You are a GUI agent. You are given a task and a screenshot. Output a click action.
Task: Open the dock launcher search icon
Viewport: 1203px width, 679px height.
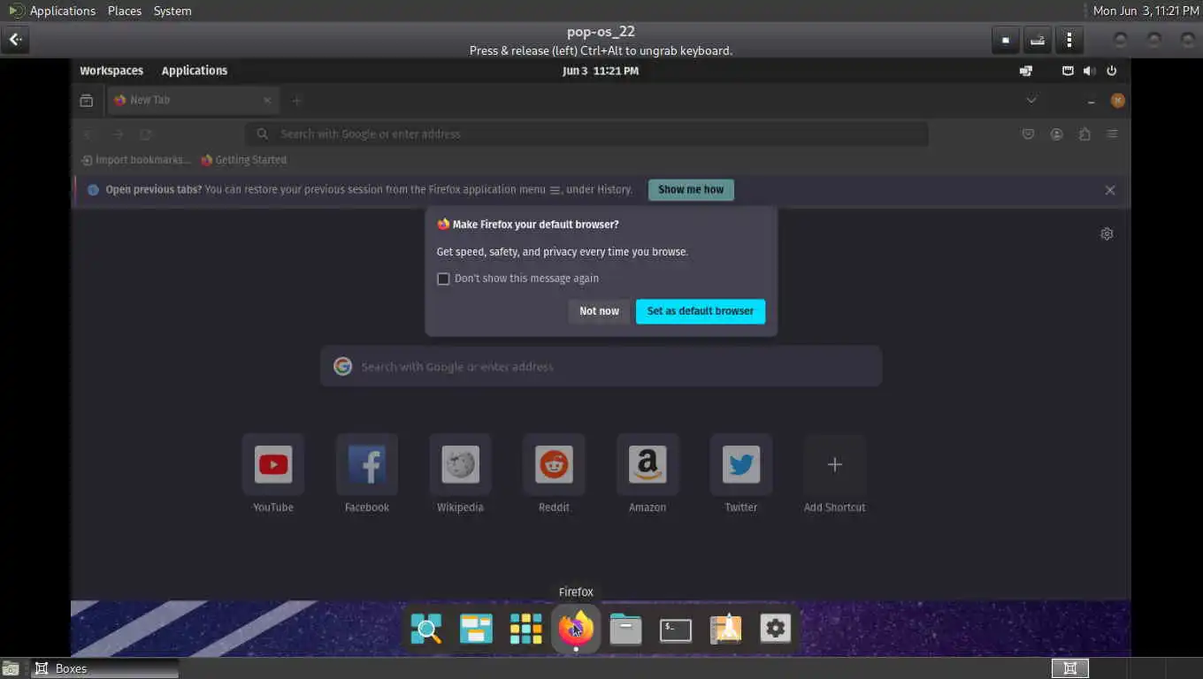[426, 629]
